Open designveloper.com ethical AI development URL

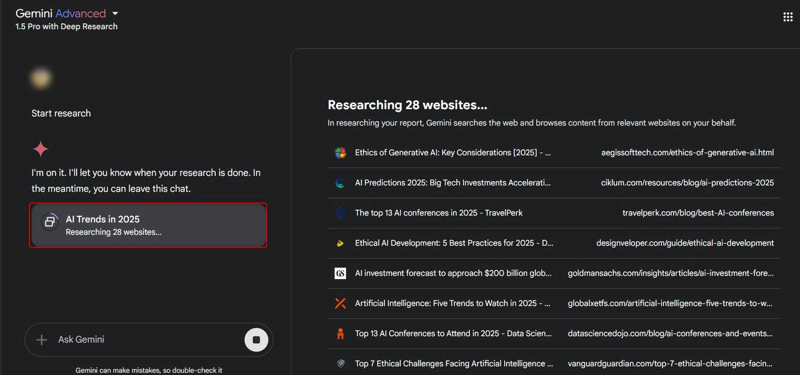(x=685, y=243)
